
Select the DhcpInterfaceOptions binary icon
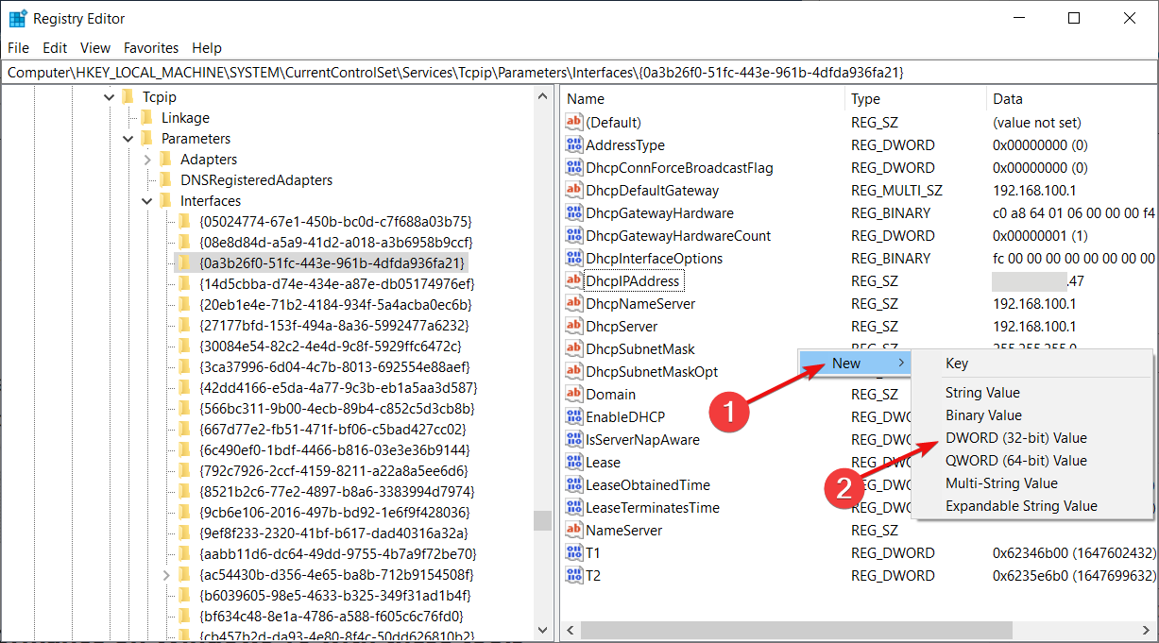(573, 258)
